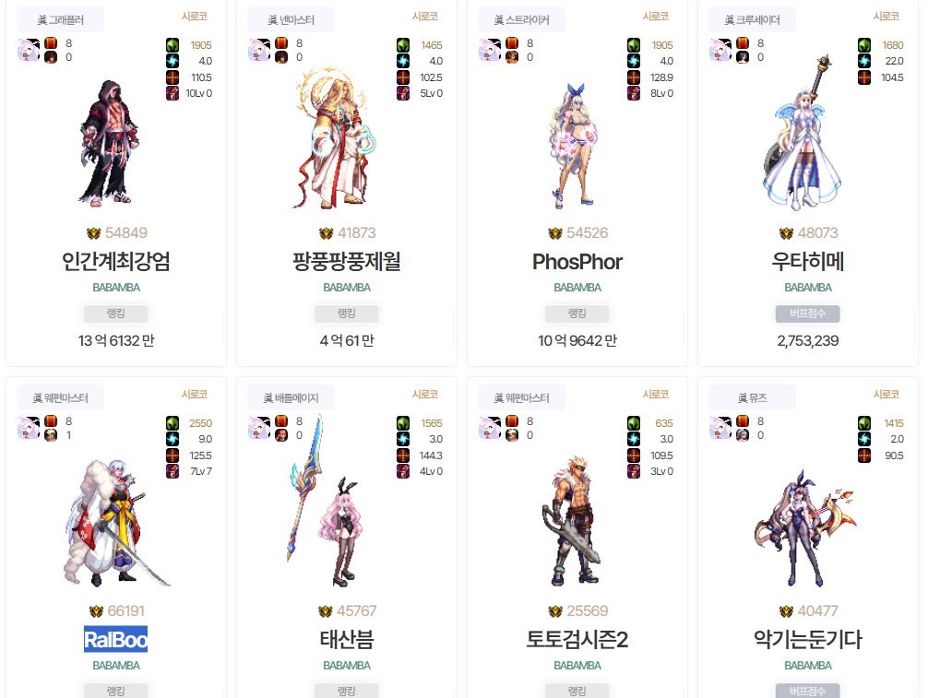Image resolution: width=928 pixels, height=698 pixels.
Task: Click the green icon beside 2550
Action: pos(173,423)
